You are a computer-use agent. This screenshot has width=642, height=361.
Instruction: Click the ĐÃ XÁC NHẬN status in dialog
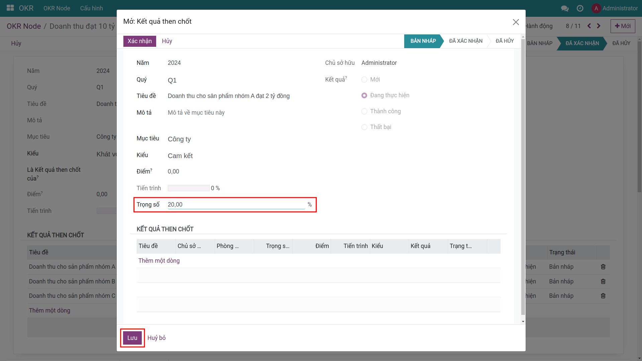click(465, 41)
